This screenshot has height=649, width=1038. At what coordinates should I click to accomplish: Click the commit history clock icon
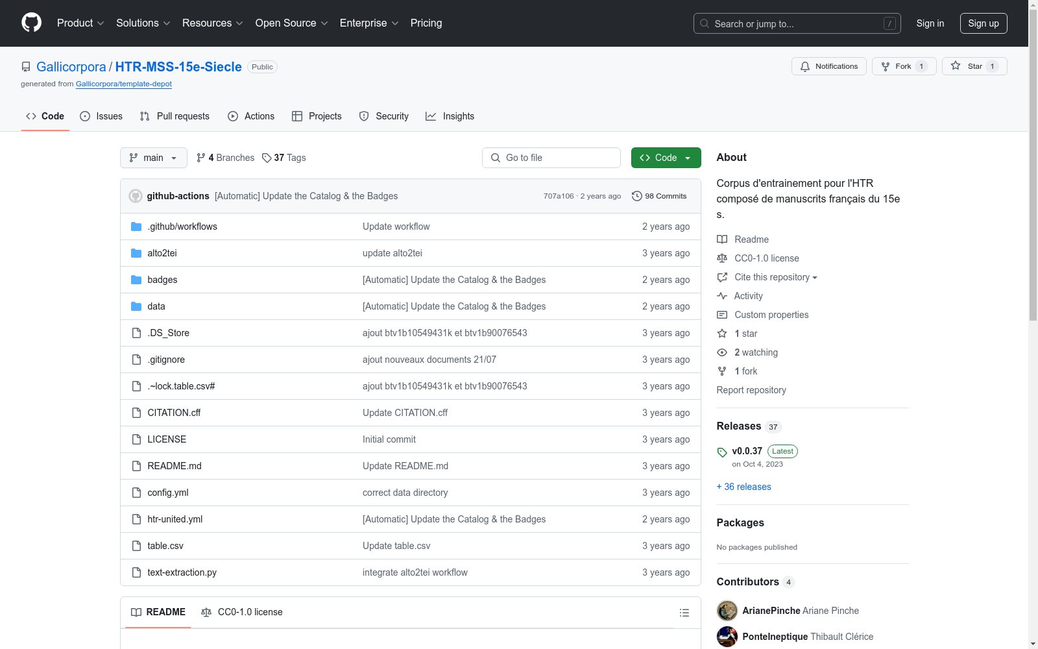click(637, 196)
